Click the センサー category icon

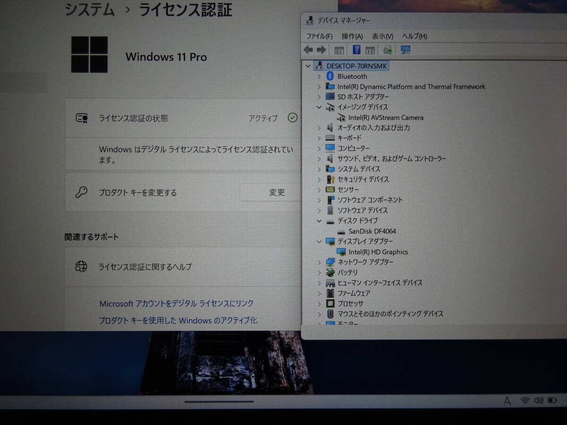click(330, 189)
